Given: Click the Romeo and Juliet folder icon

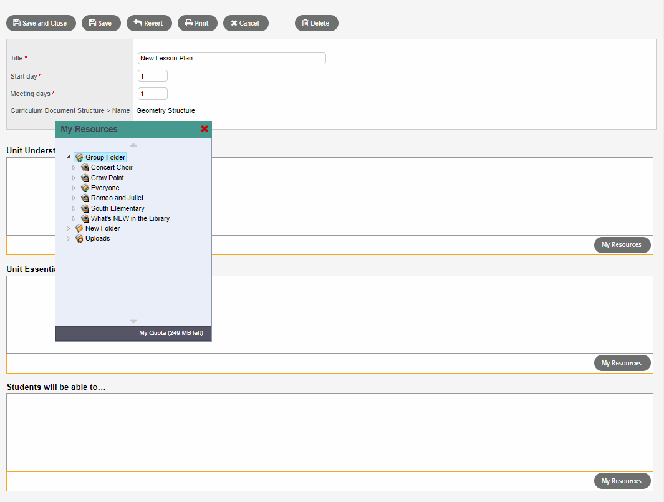Looking at the screenshot, I should (85, 198).
